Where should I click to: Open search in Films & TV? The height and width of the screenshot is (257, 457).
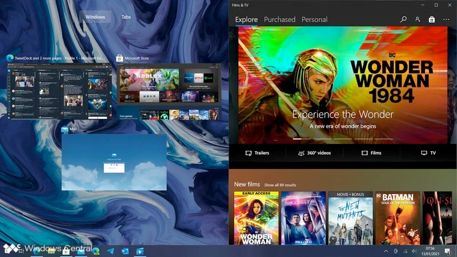pos(403,19)
